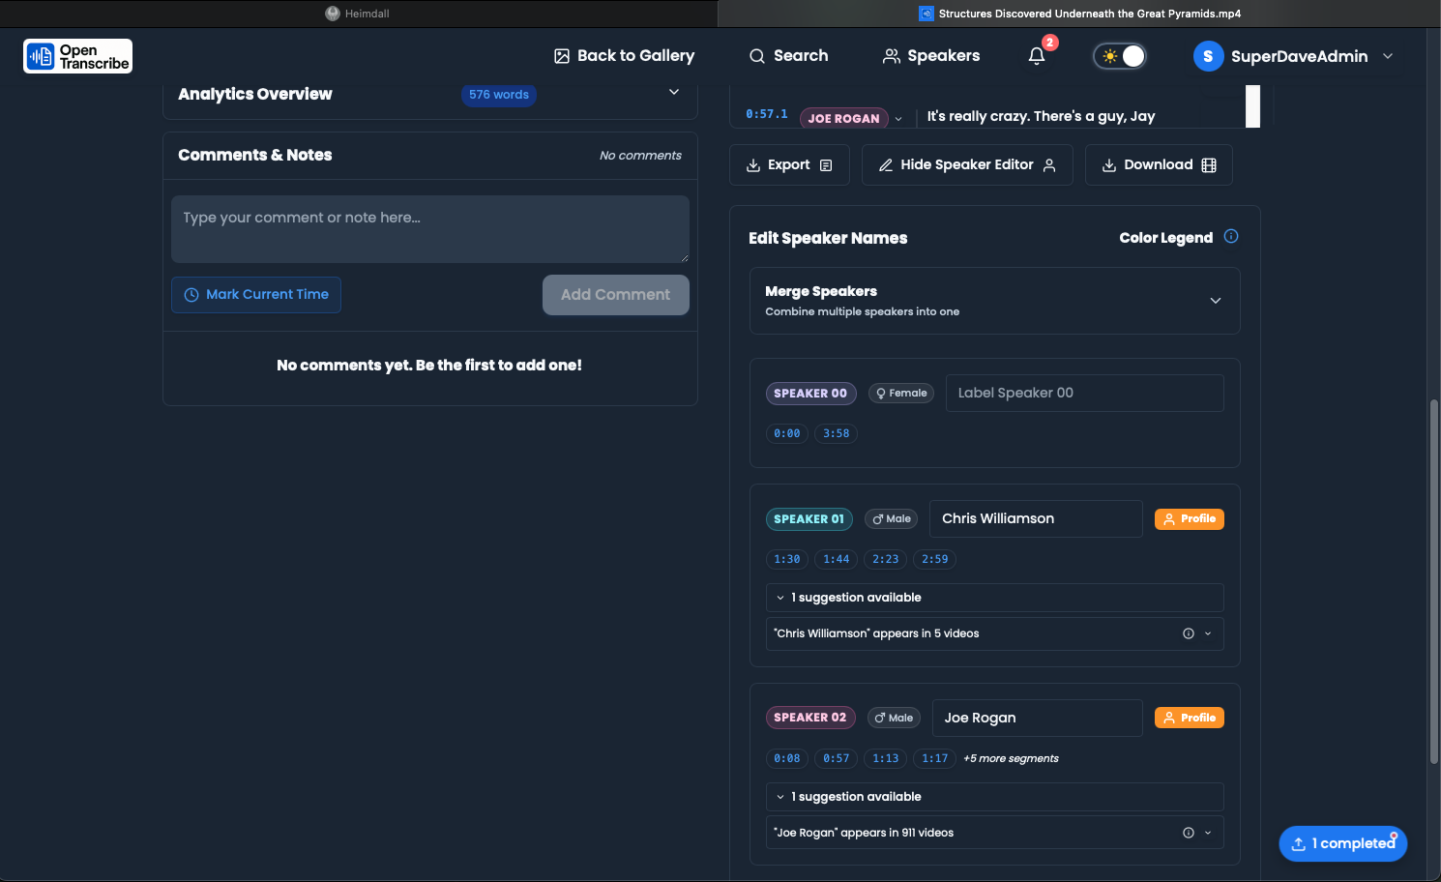The width and height of the screenshot is (1441, 882).
Task: Select the Structures Discovered Underneath tab
Action: (x=1079, y=14)
